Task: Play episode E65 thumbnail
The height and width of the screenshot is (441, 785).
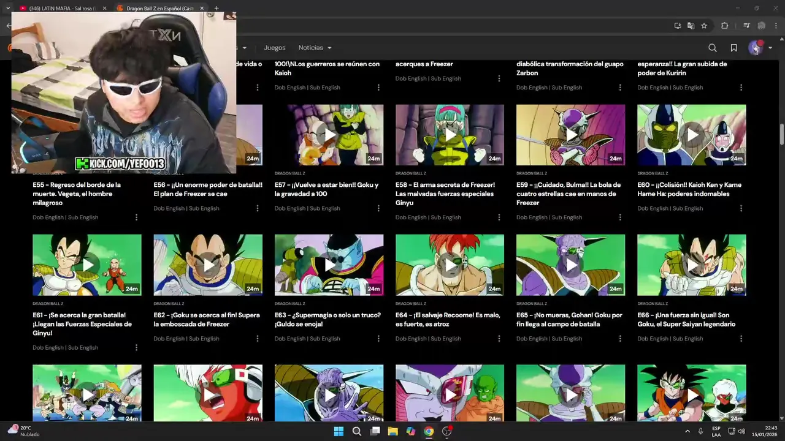Action: tap(570, 265)
